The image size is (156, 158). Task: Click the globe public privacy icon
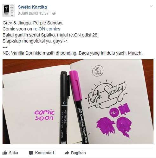[54, 13]
